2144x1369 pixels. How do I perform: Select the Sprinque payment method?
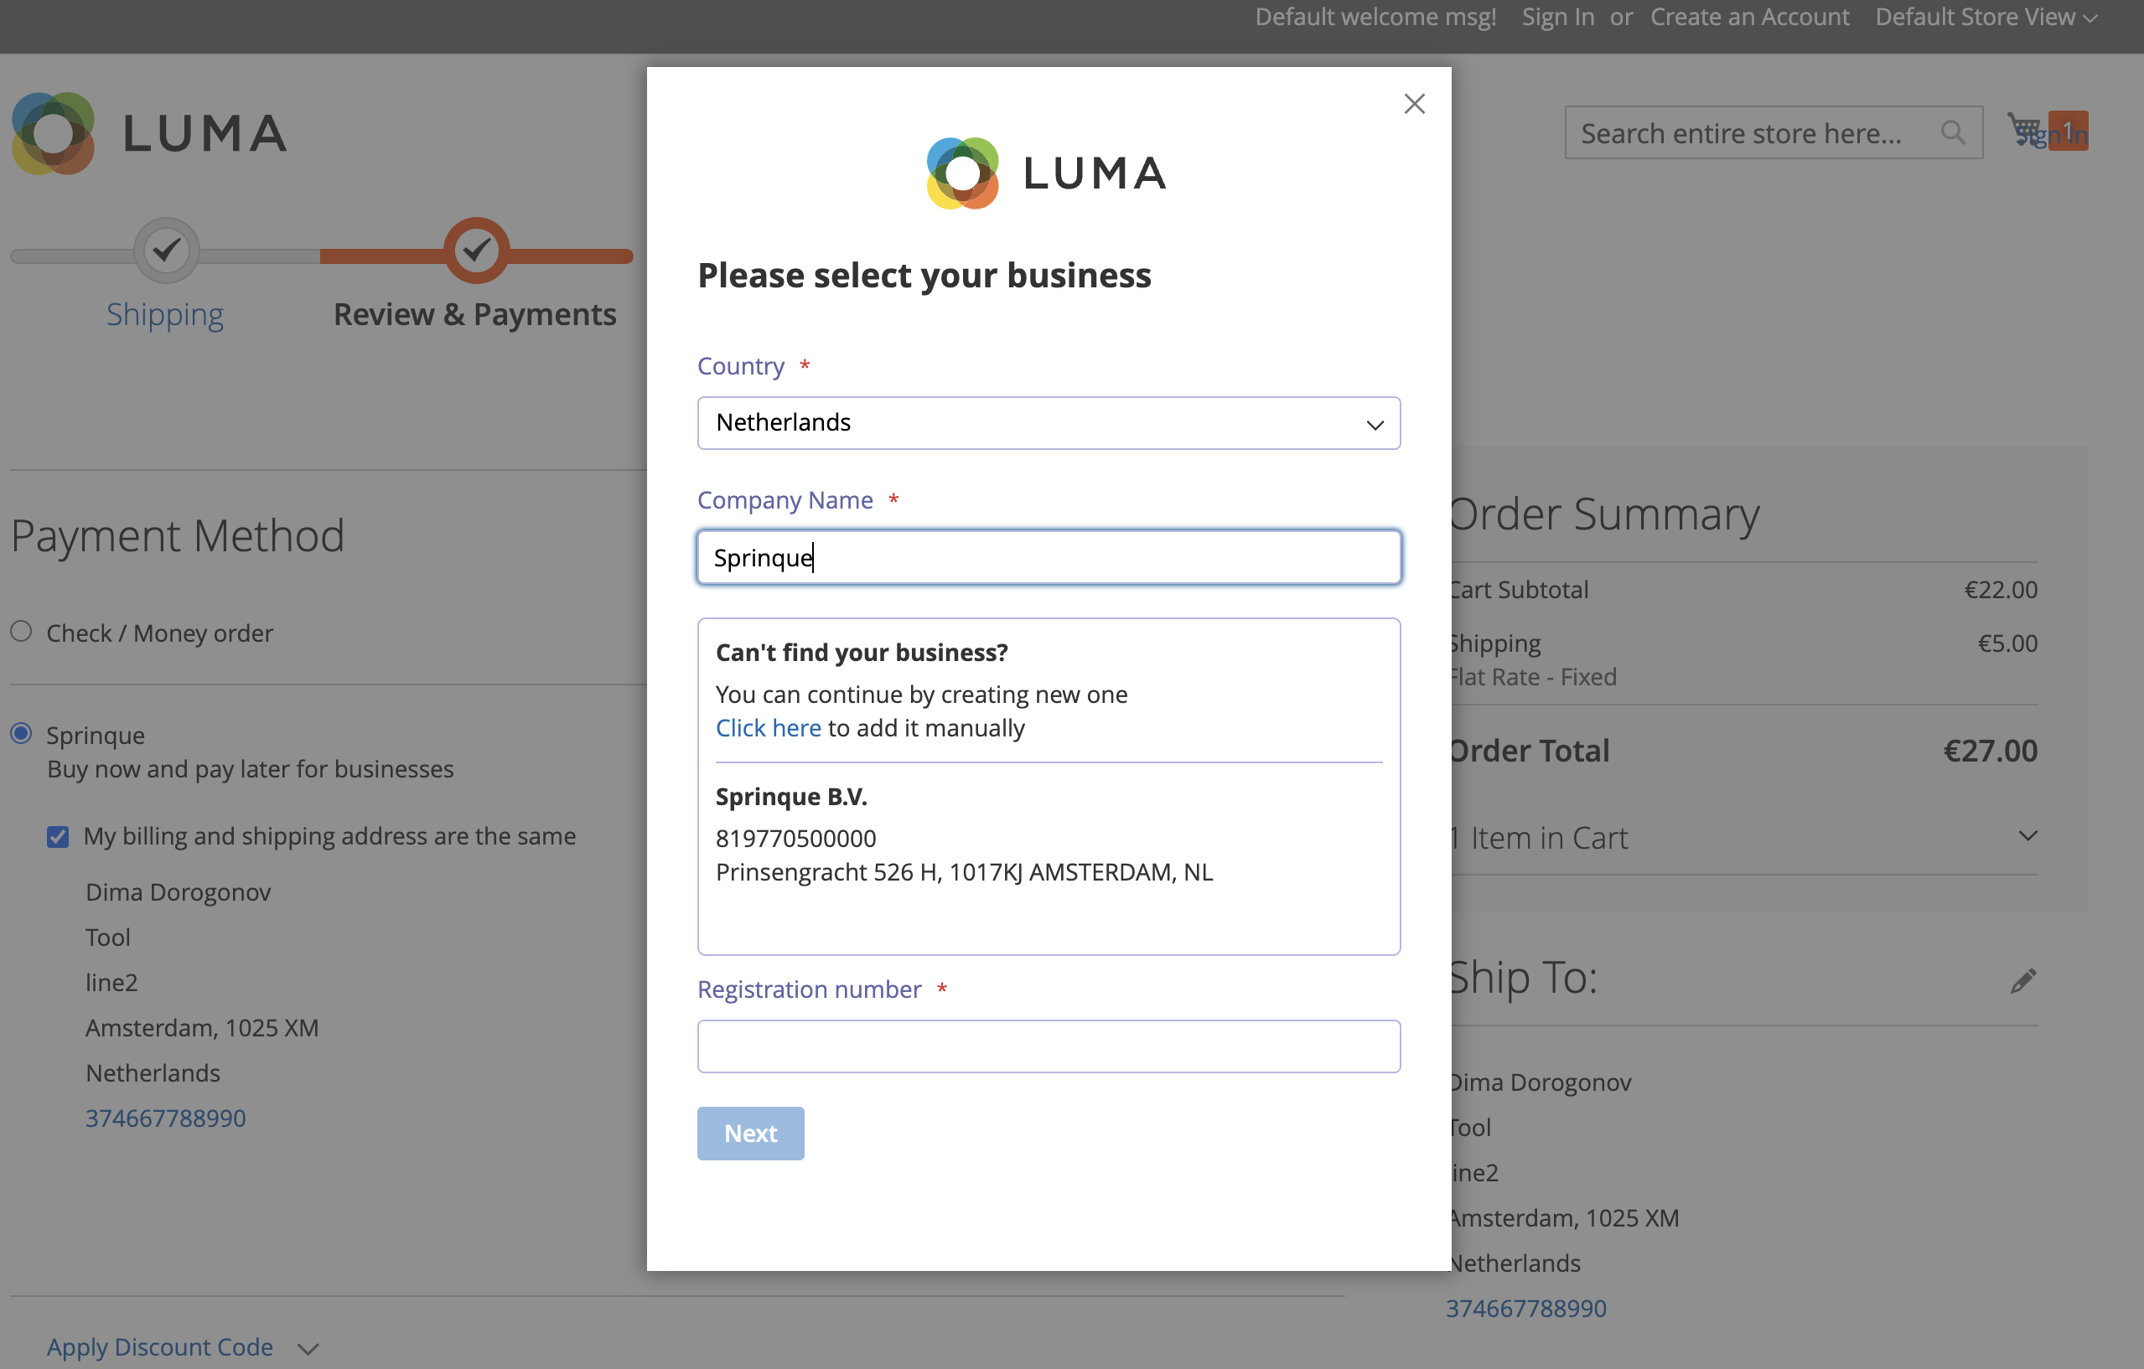(21, 734)
